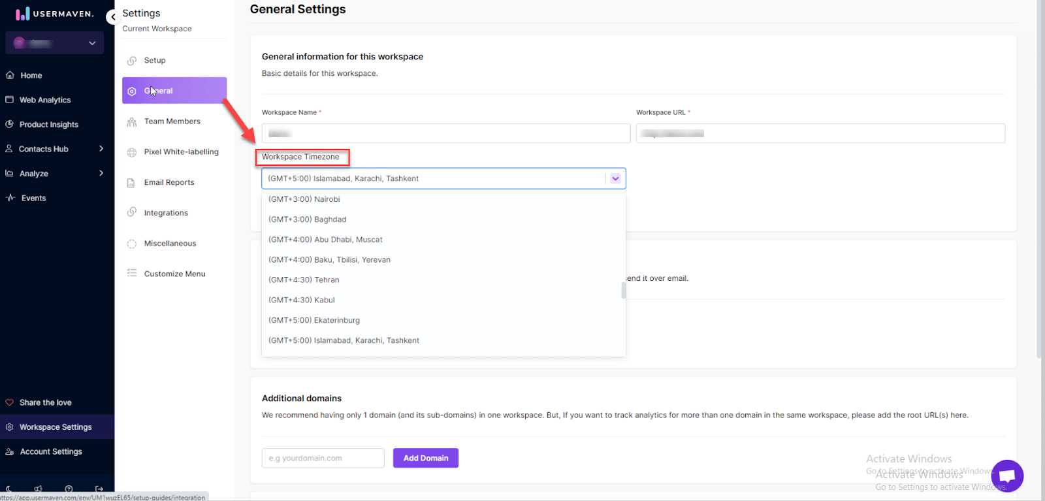Log out using the exit arrow icon

coord(99,489)
